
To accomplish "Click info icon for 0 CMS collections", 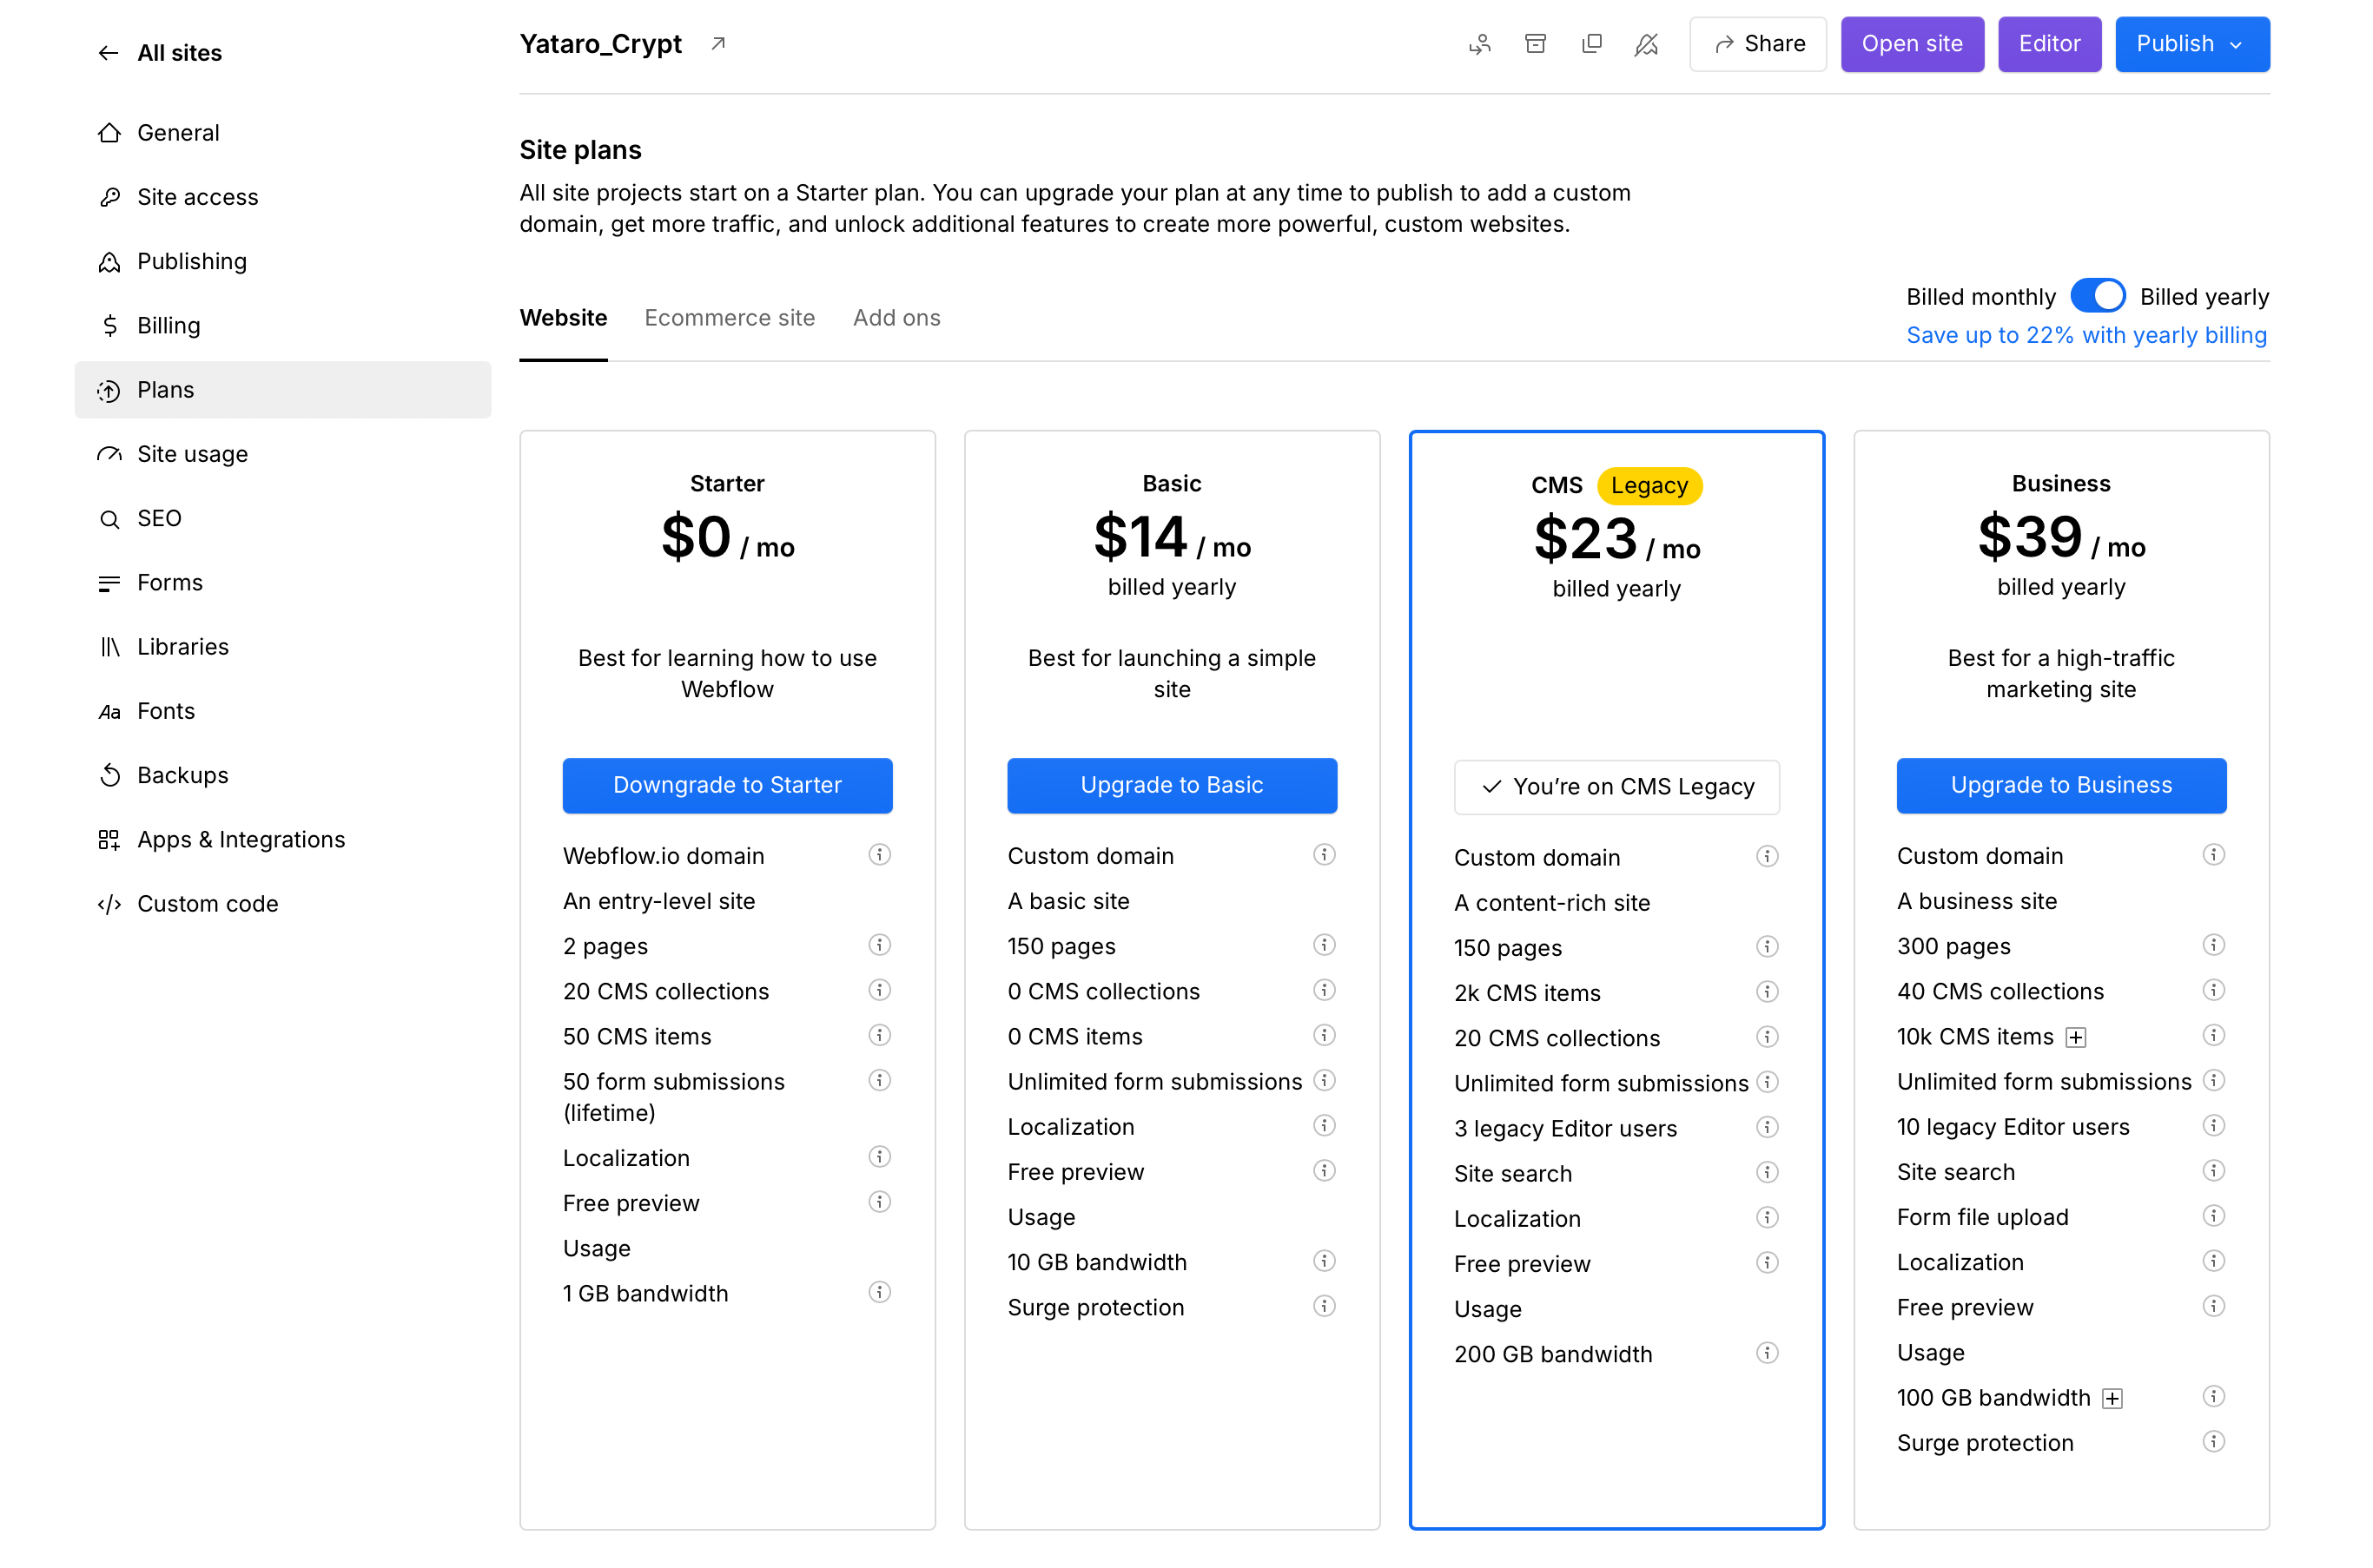I will (1324, 990).
